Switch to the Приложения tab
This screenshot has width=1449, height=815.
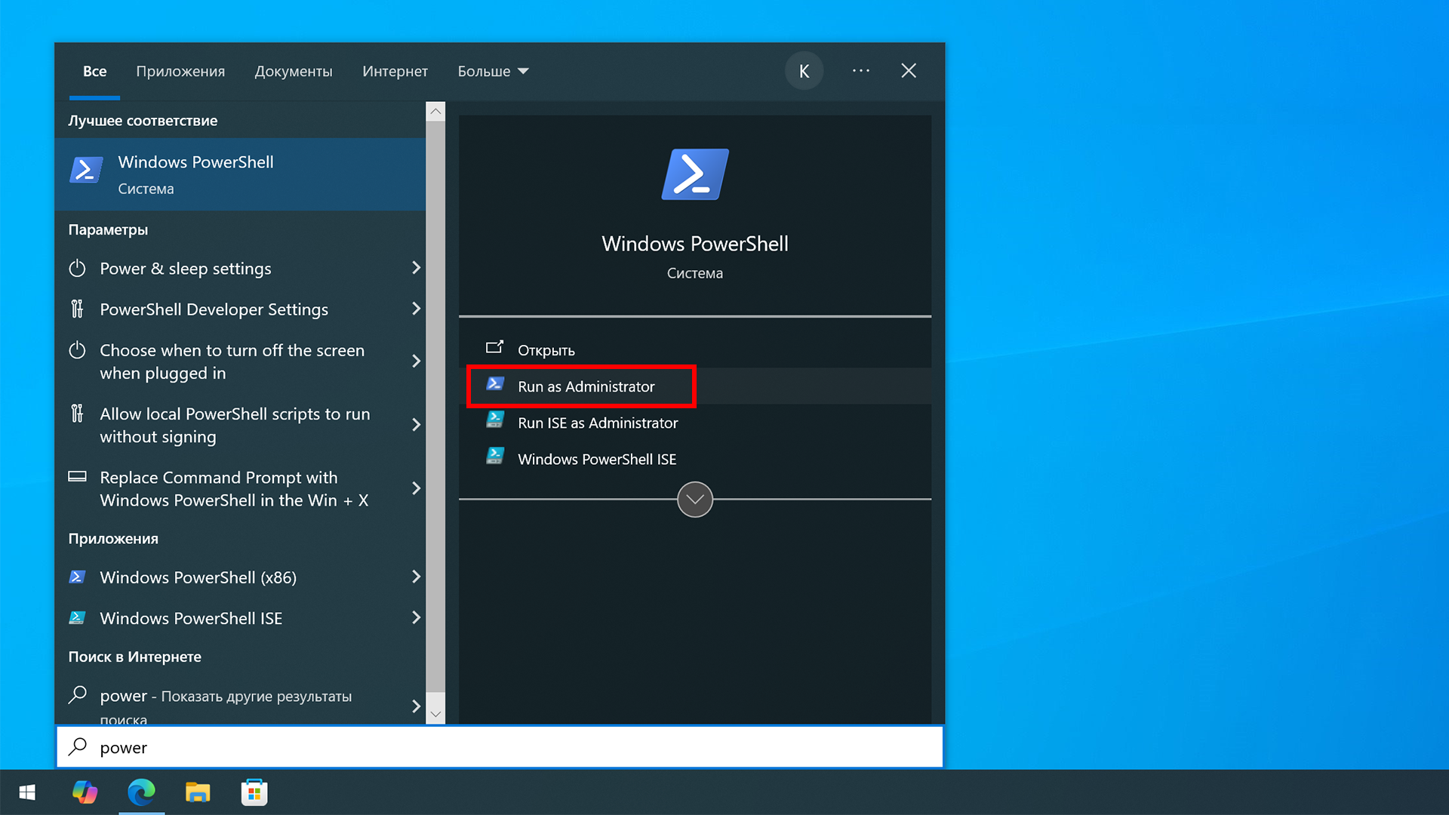click(180, 71)
